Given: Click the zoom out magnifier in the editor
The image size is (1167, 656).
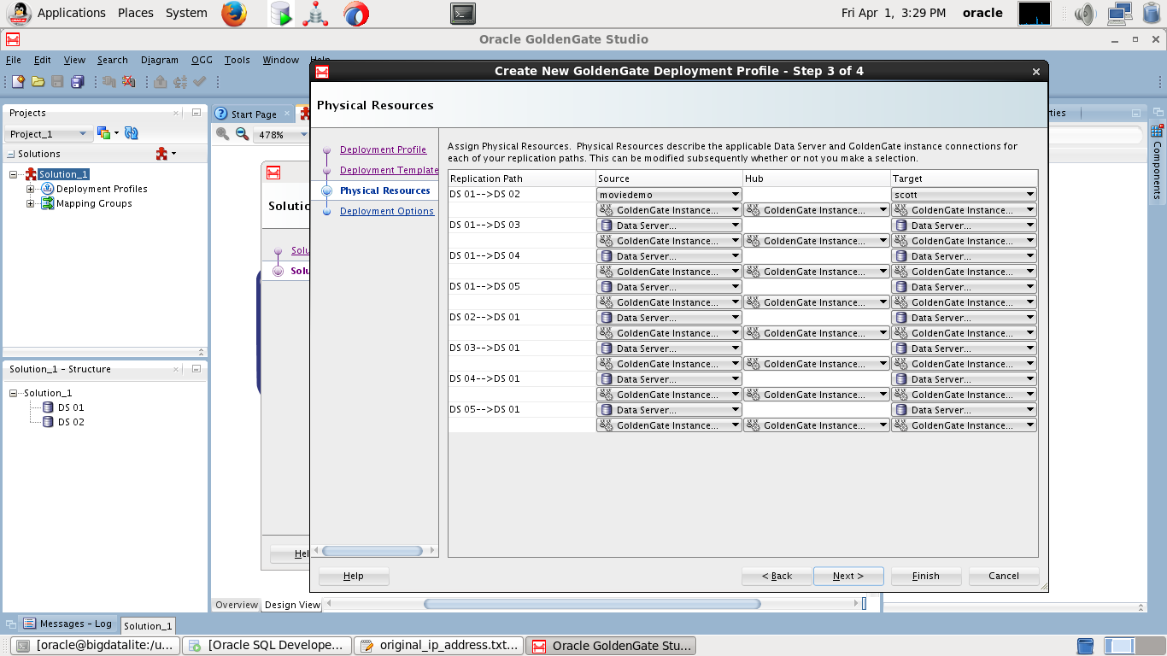Looking at the screenshot, I should click(242, 134).
